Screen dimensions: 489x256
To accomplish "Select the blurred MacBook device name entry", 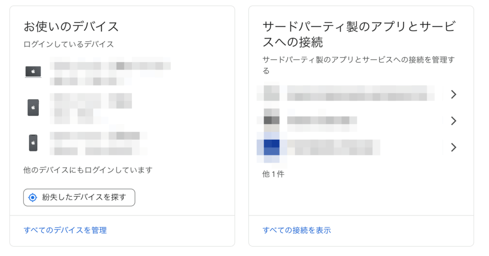I will click(110, 72).
